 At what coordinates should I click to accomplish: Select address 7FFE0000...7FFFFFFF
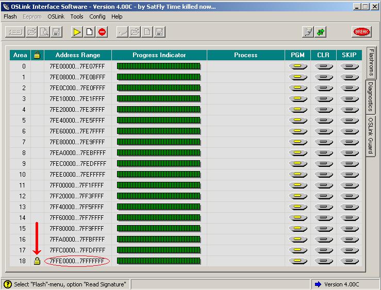tap(77, 261)
